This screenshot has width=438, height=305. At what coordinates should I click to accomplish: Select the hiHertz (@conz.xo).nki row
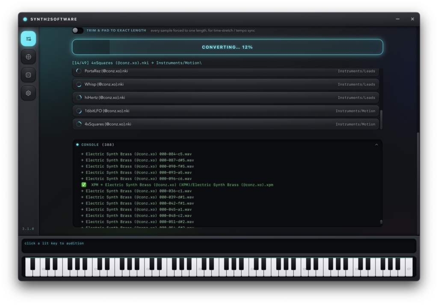[226, 98]
